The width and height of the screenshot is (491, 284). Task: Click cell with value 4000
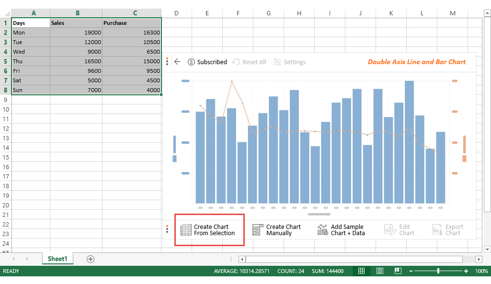[132, 90]
